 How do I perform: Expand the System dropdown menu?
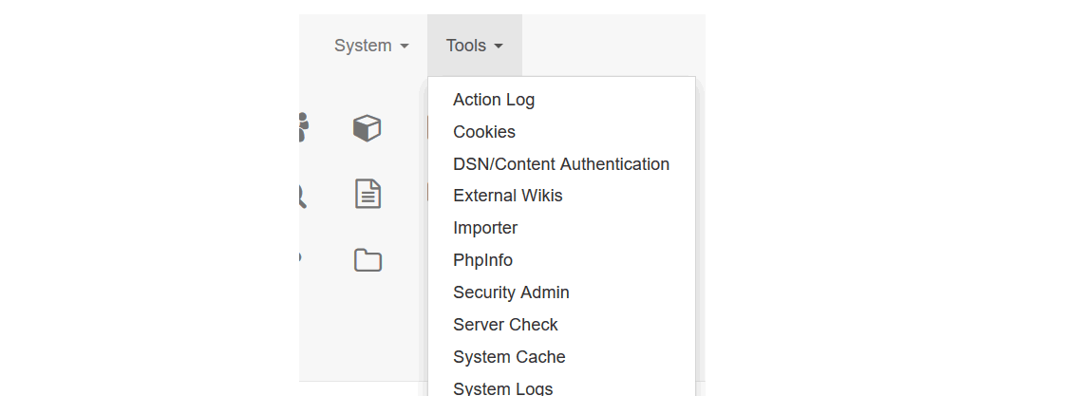[x=371, y=46]
